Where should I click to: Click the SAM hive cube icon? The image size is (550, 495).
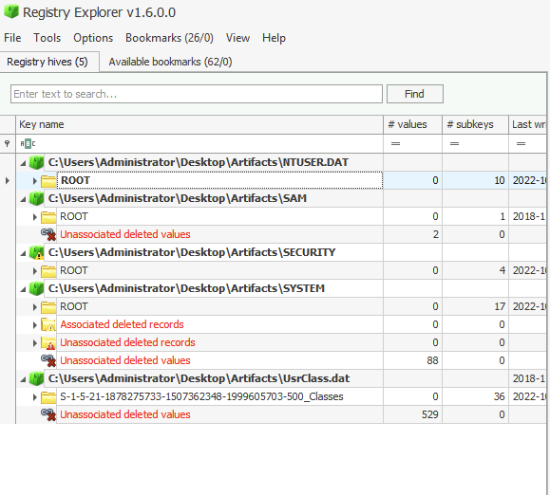36,198
